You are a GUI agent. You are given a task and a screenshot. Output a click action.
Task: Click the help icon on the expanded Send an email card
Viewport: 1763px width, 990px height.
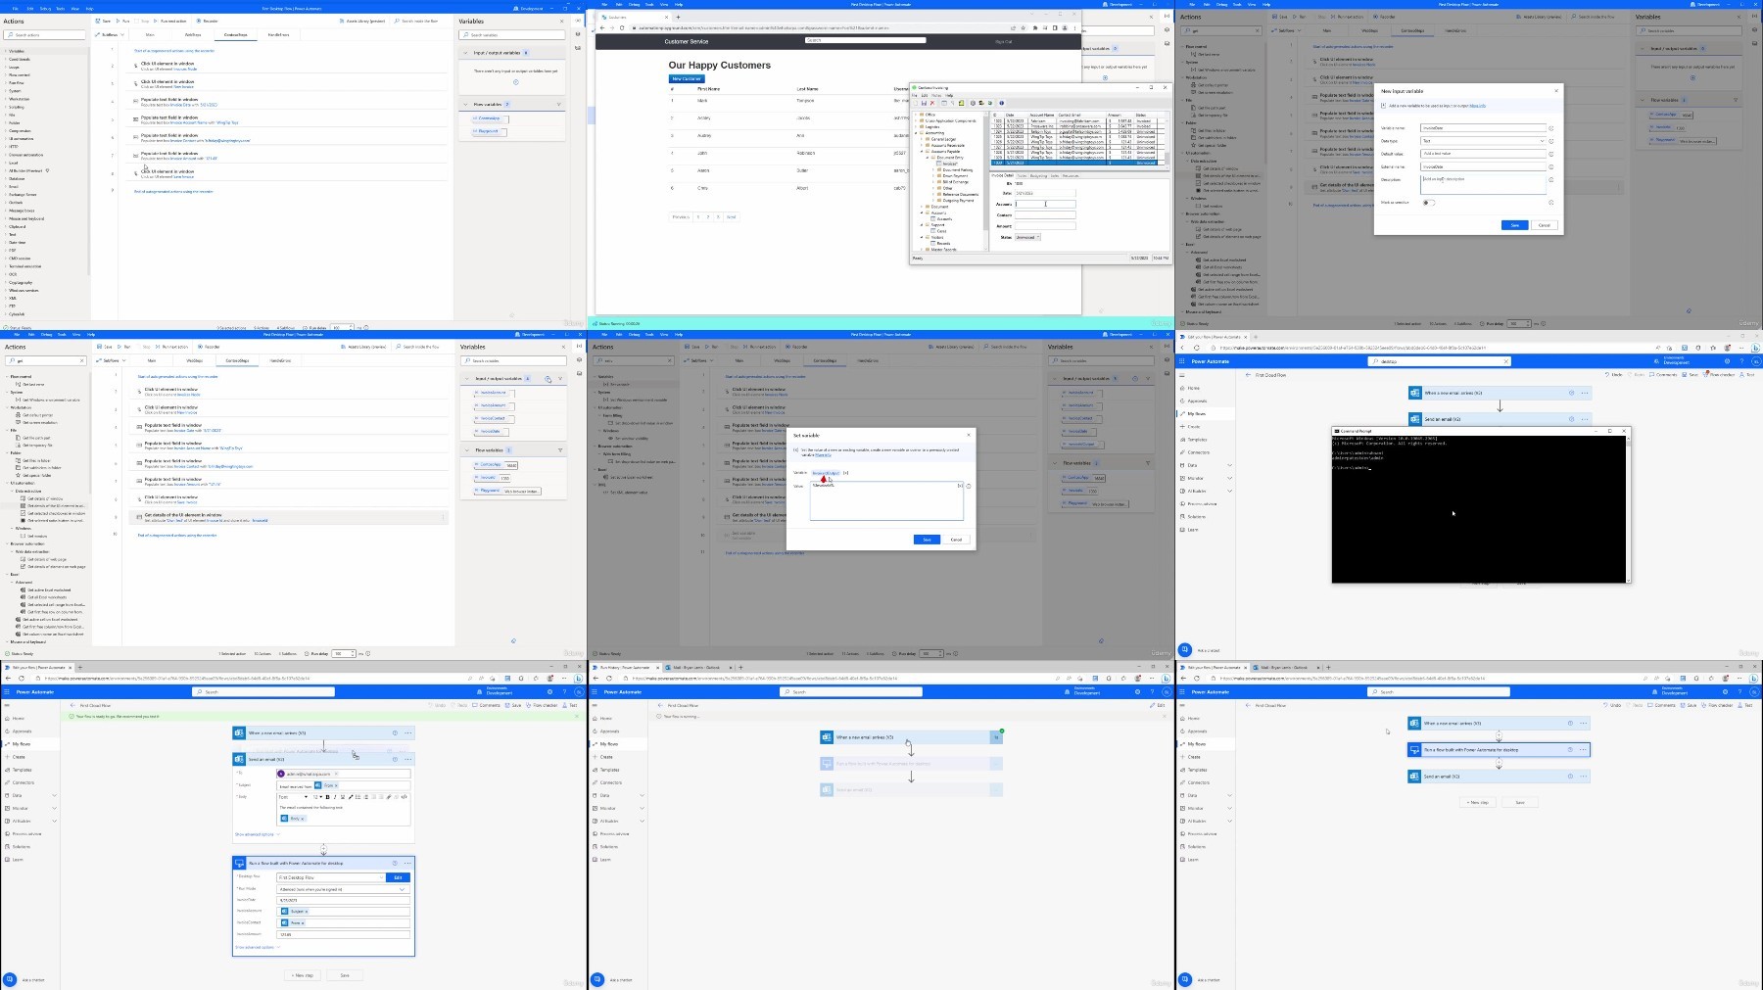pos(395,760)
